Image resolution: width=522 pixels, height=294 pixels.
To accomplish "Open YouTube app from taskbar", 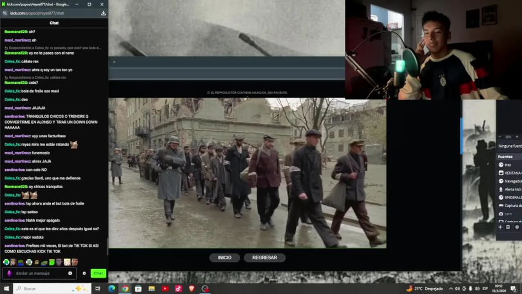I will point(165,289).
